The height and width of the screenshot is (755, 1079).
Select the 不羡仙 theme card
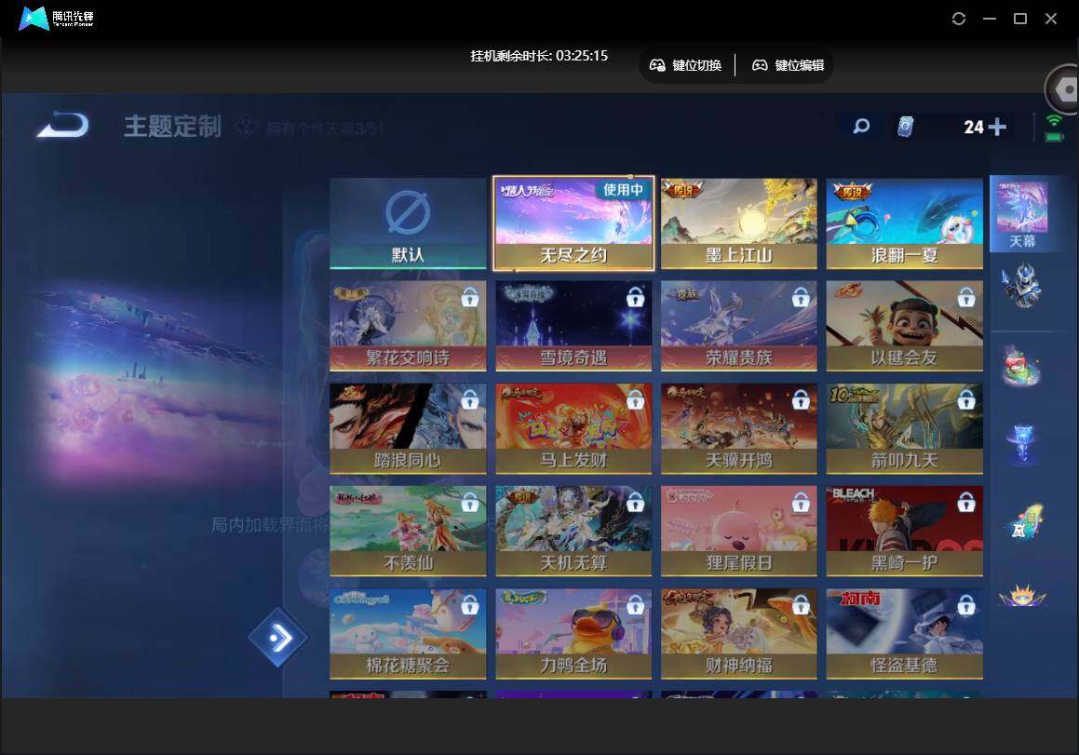pos(408,532)
